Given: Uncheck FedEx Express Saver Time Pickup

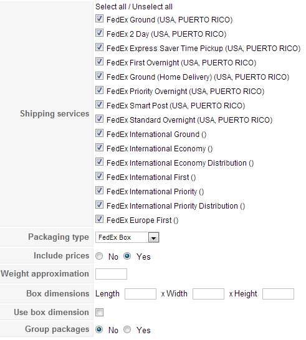Looking at the screenshot, I should [99, 47].
